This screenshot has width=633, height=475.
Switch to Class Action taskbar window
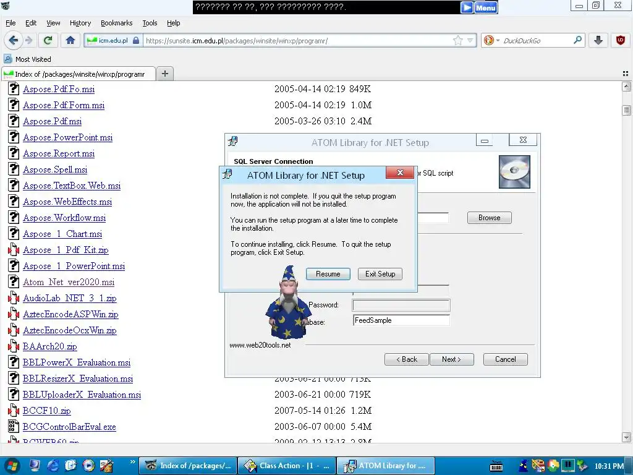(x=286, y=466)
